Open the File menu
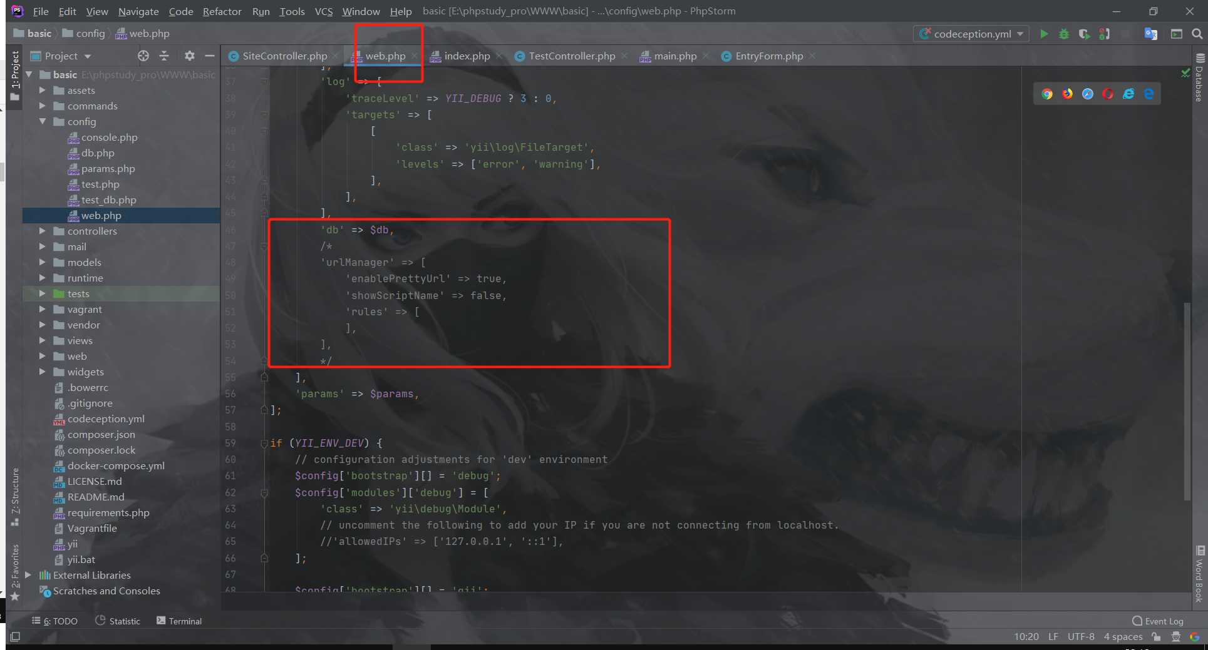 [41, 11]
